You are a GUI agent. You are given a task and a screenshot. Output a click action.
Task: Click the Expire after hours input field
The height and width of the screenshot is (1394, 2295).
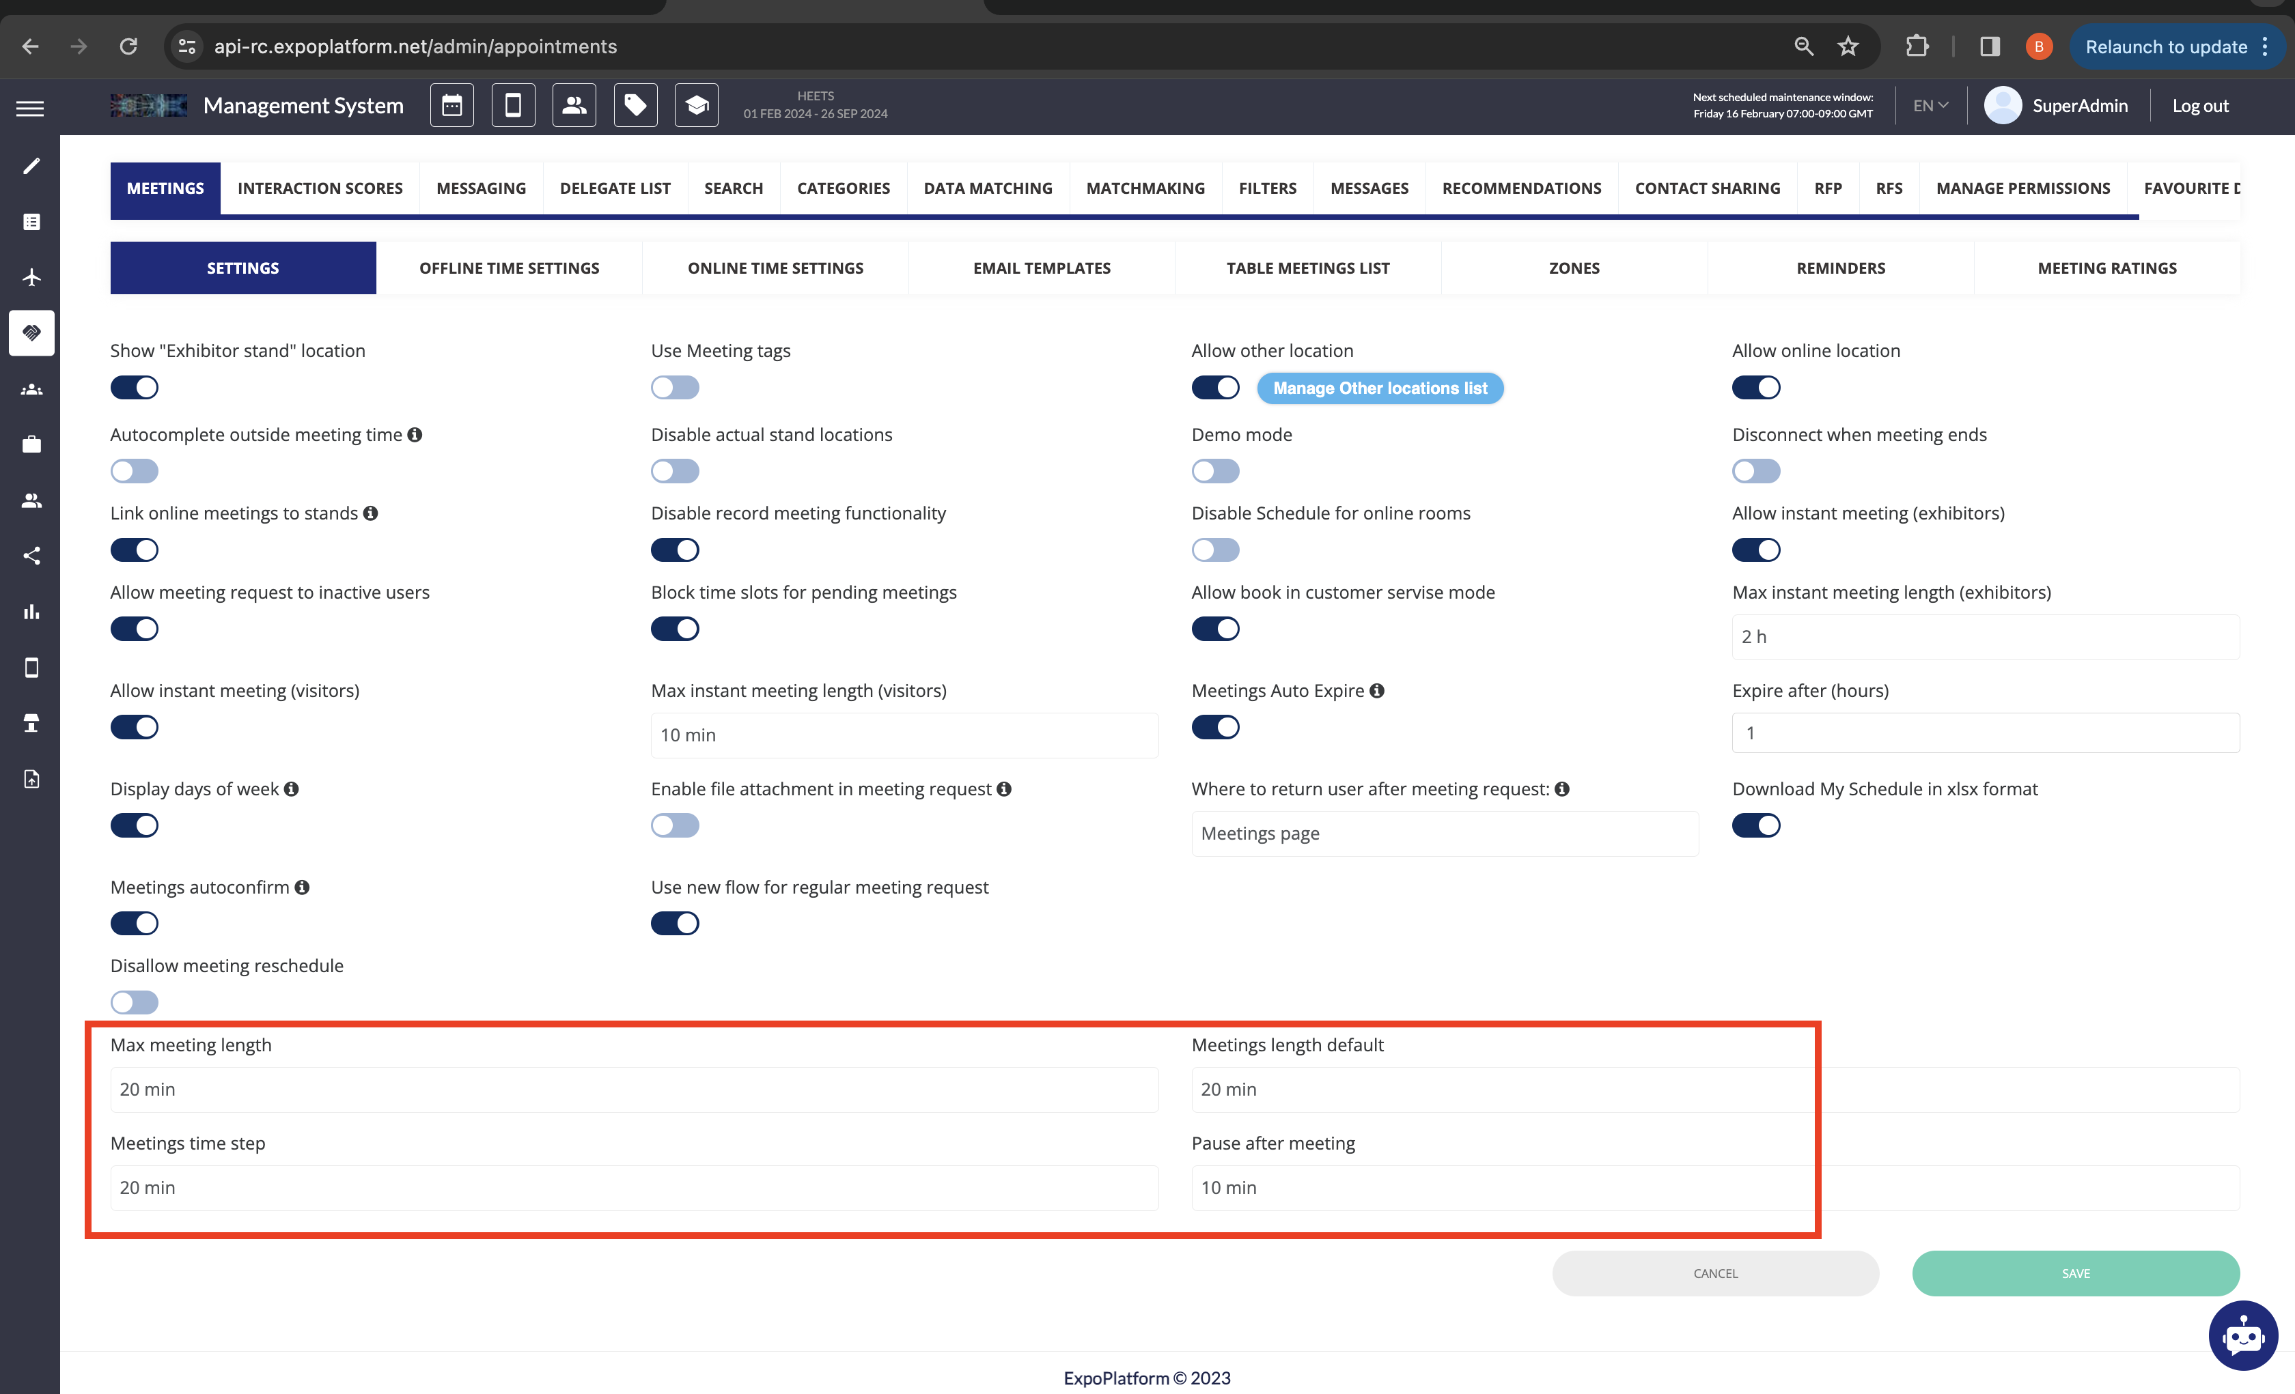pos(1984,733)
